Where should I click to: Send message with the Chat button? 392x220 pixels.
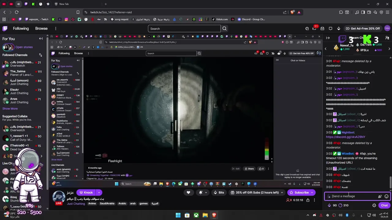pyautogui.click(x=384, y=205)
